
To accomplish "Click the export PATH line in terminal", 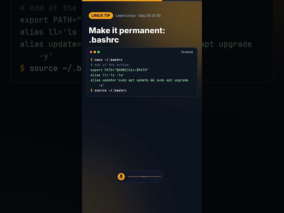I will click(119, 70).
